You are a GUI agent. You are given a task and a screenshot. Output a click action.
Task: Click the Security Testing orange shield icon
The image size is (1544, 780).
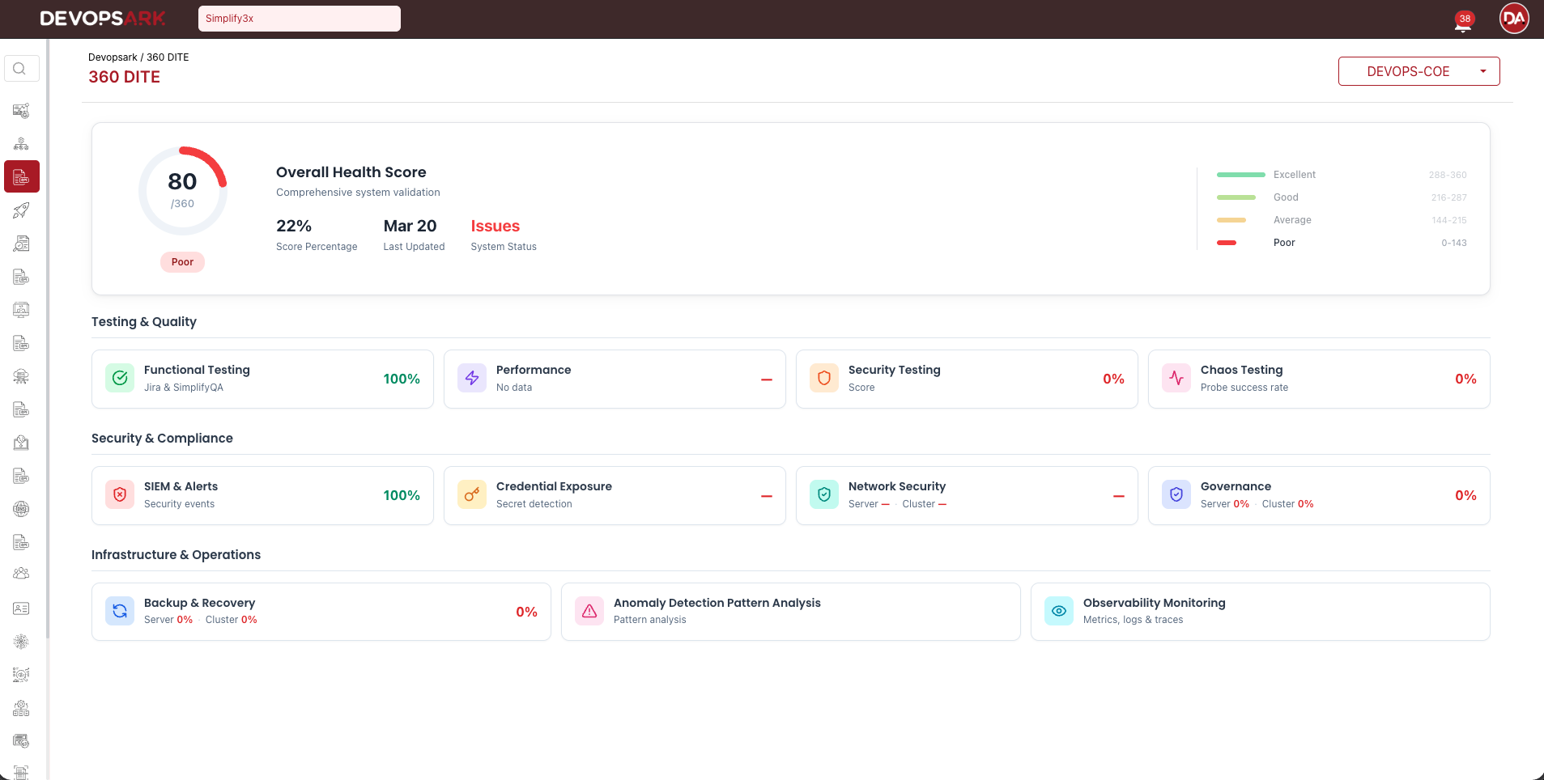823,378
